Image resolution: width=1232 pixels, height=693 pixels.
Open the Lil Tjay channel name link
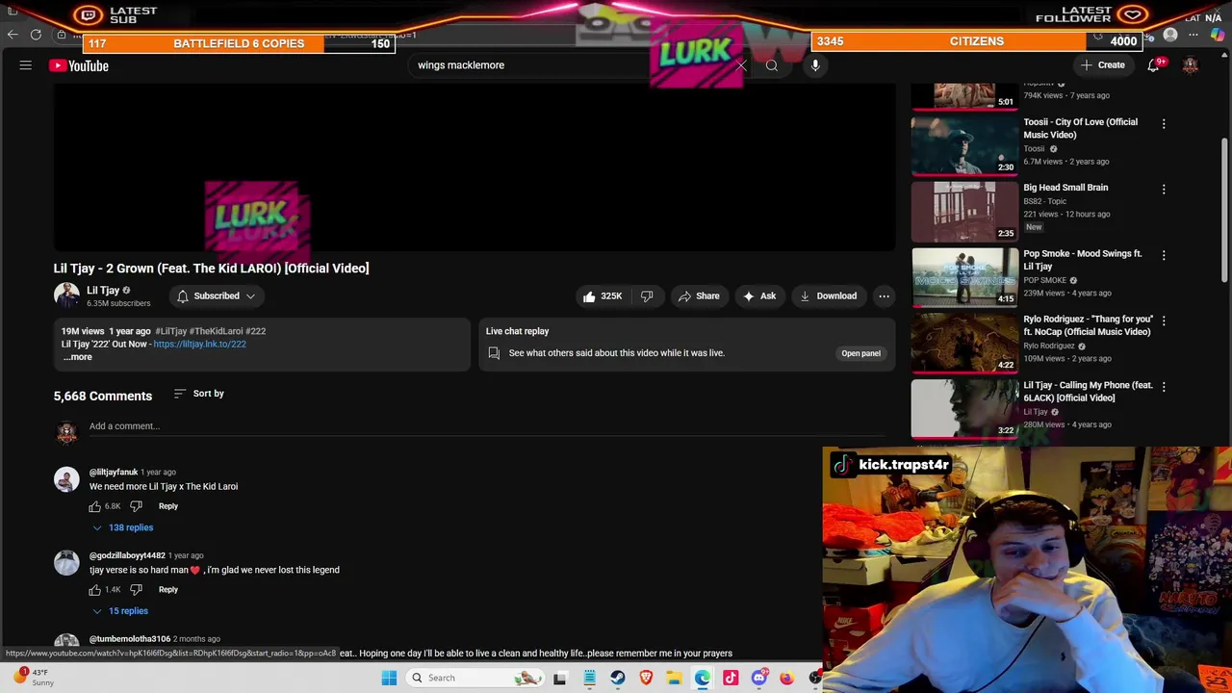[103, 290]
